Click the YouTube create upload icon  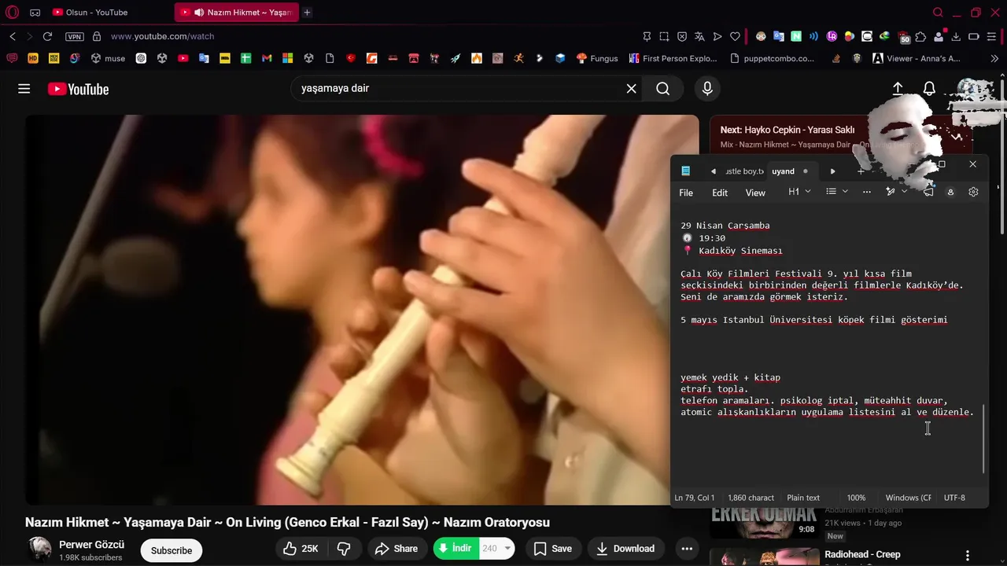898,89
